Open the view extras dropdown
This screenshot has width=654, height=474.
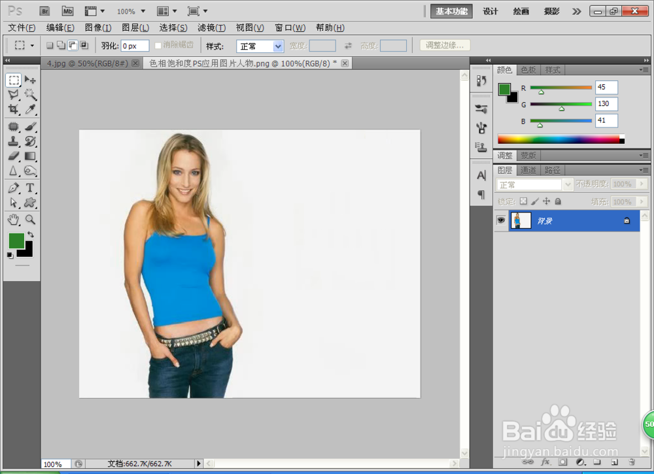[x=95, y=11]
